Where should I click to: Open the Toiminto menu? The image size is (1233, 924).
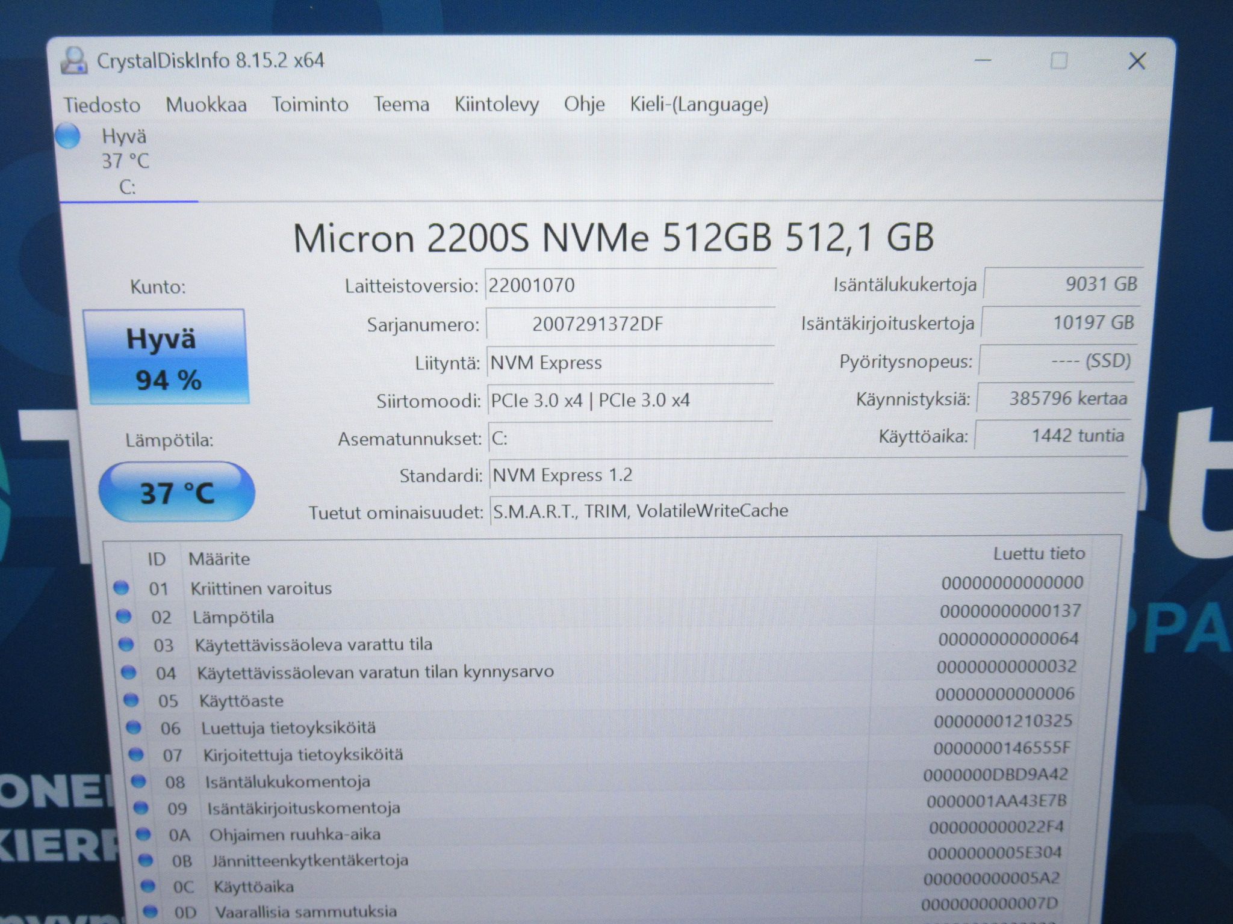coord(310,104)
